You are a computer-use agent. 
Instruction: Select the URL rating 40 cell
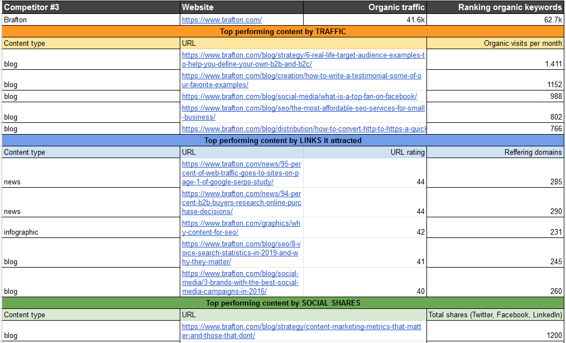click(x=365, y=282)
